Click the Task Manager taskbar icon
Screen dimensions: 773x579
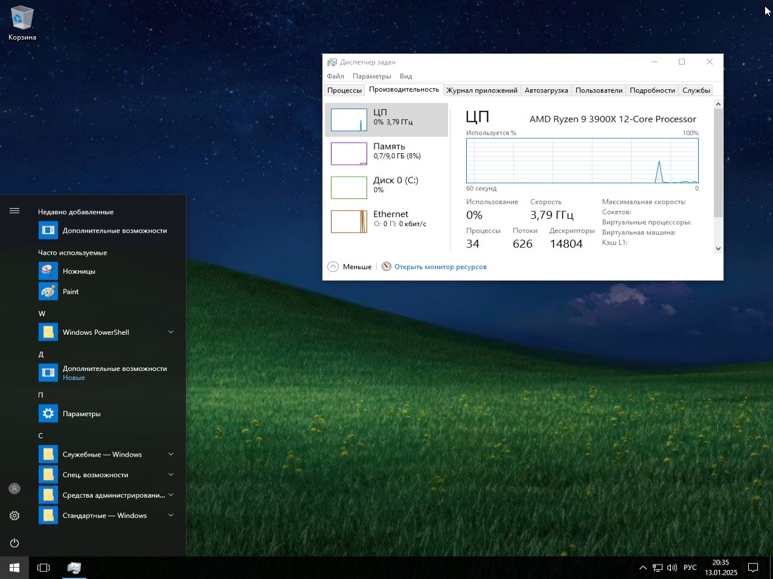click(74, 568)
